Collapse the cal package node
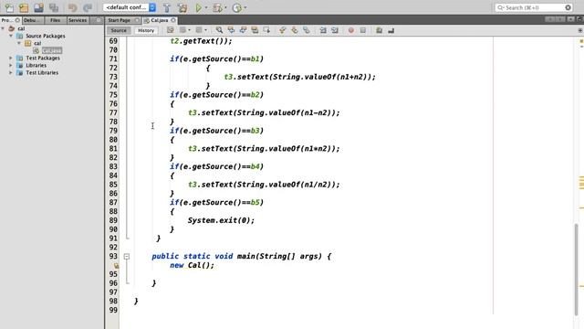The width and height of the screenshot is (584, 329). pyautogui.click(x=19, y=43)
